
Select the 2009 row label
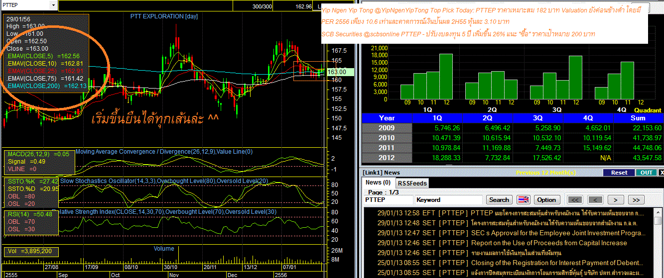click(387, 128)
